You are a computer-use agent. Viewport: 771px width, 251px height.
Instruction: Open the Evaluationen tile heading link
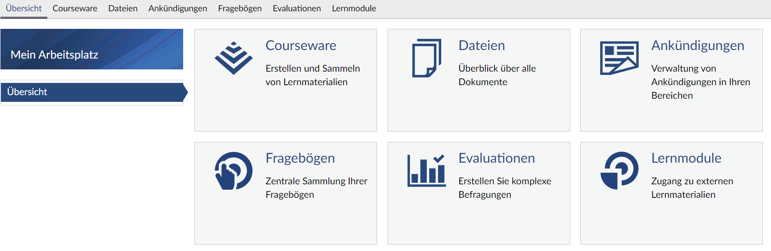click(x=497, y=158)
